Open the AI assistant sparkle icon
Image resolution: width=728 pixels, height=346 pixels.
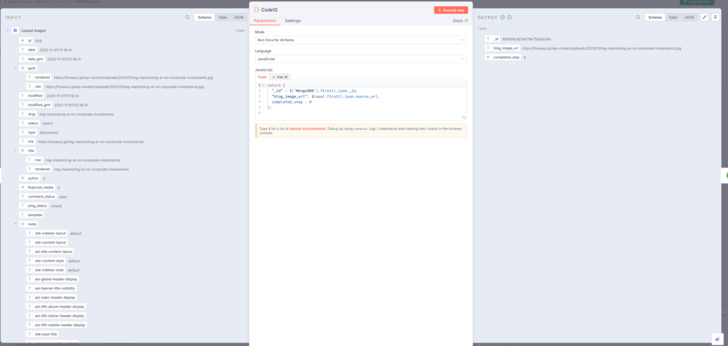click(x=716, y=337)
